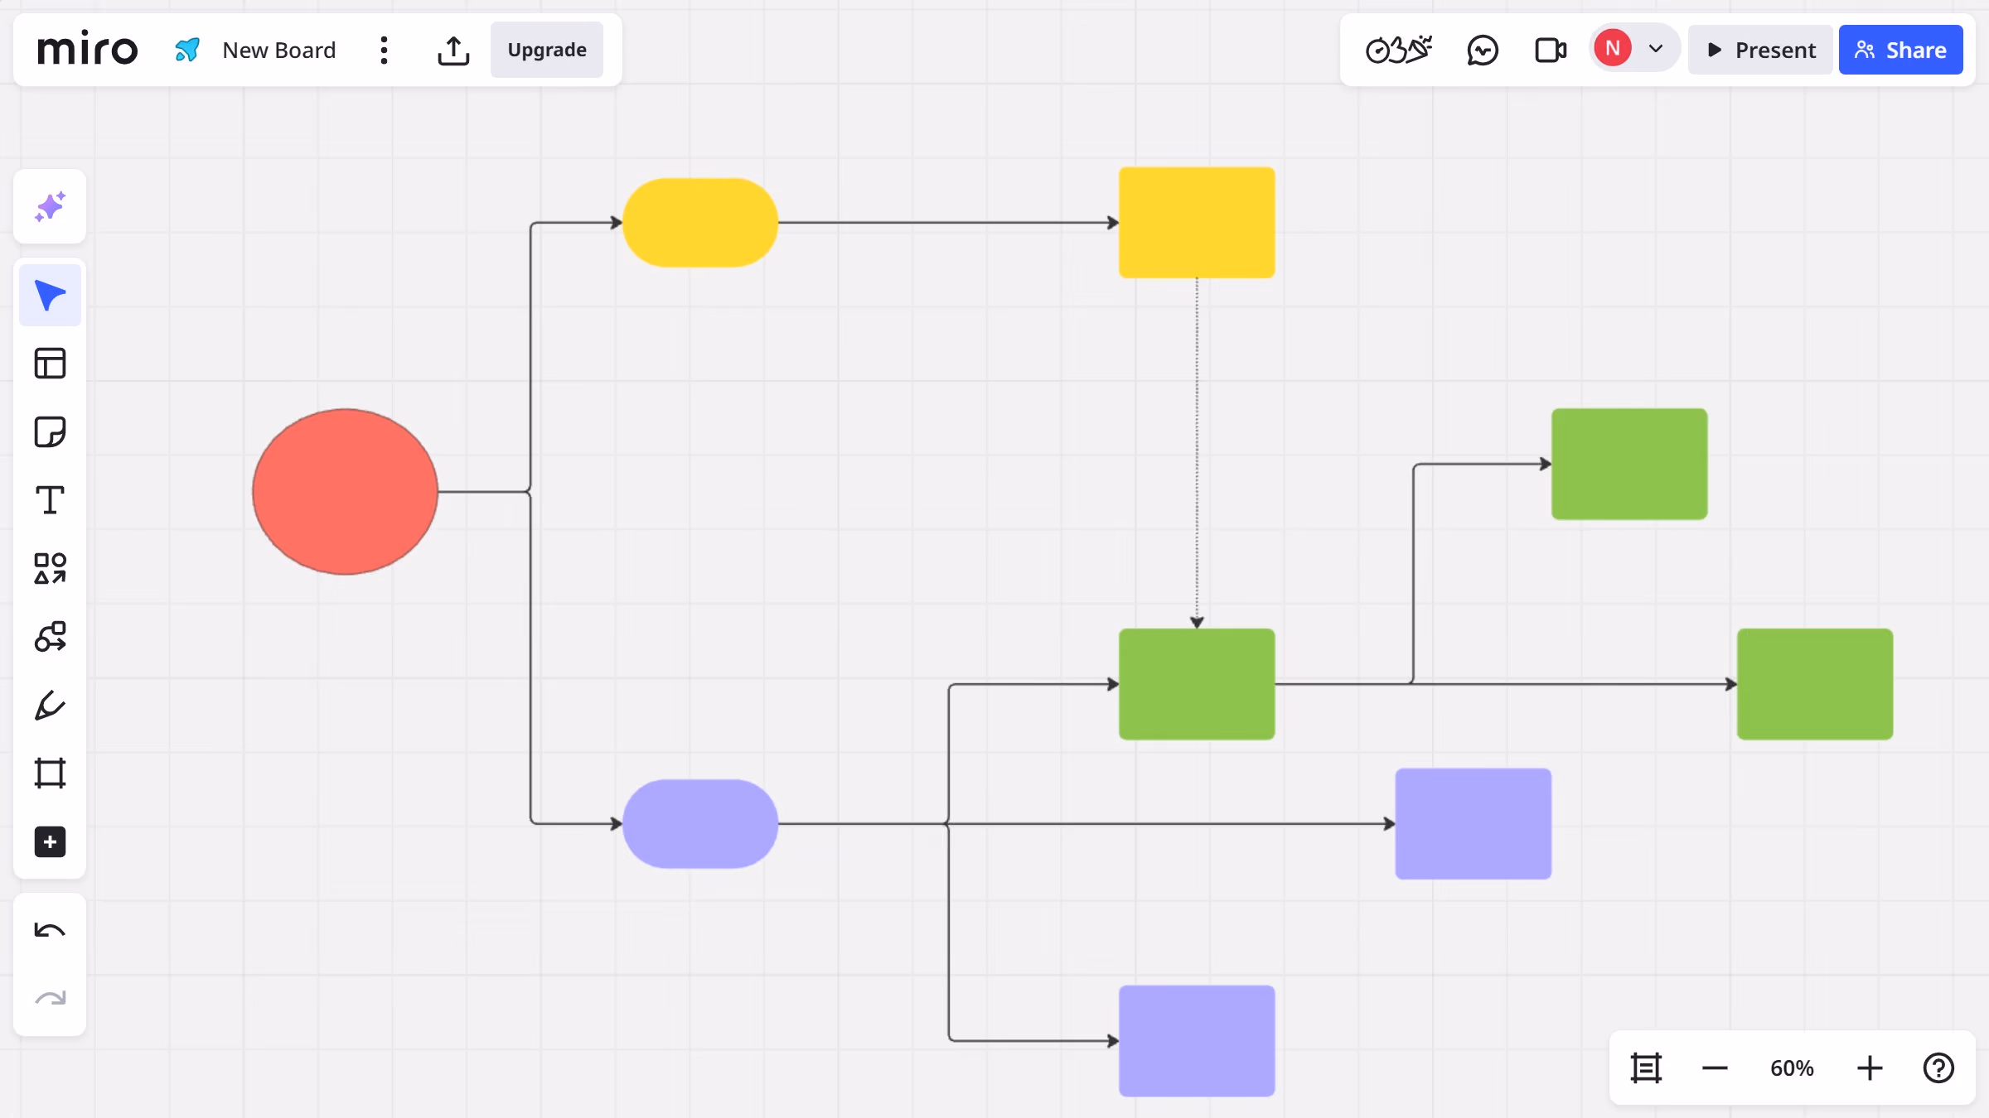Open the Shapes and lines tool
1989x1118 pixels.
(50, 568)
